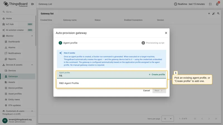223x125 pixels.
Task: Open OTA updates page
Action: (x=18, y=105)
